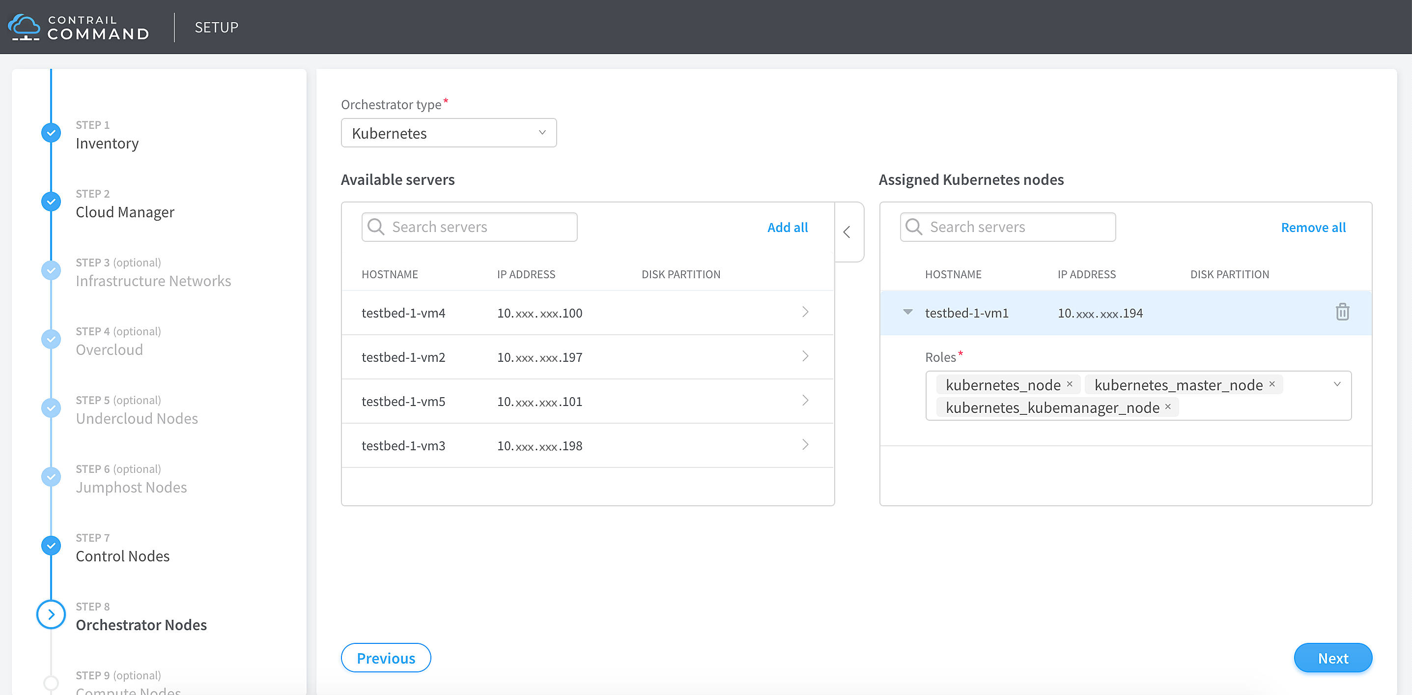
Task: Select the testbed-1-vm3 hostname
Action: [403, 445]
